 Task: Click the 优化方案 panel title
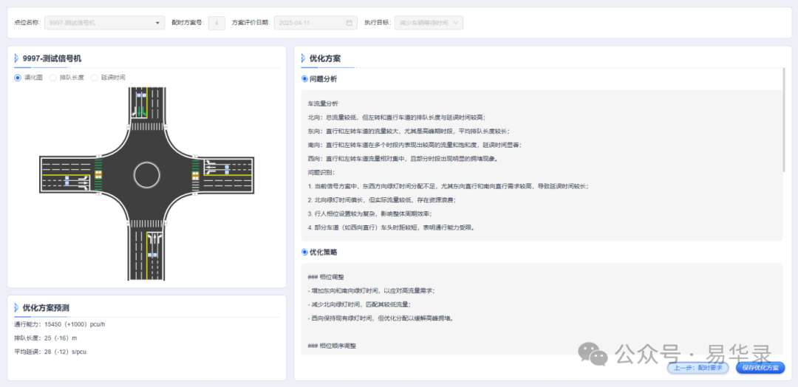pyautogui.click(x=324, y=58)
